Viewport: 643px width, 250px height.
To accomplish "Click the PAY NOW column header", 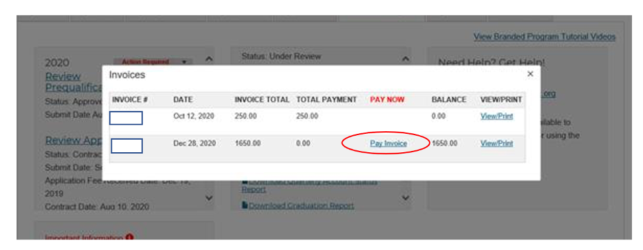I will pyautogui.click(x=387, y=100).
